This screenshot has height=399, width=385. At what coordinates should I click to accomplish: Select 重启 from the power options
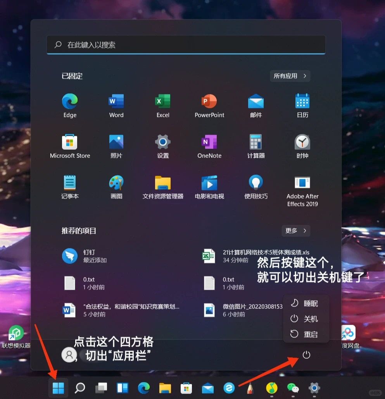(x=306, y=334)
